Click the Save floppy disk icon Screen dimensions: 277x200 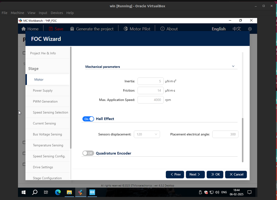coord(51,29)
